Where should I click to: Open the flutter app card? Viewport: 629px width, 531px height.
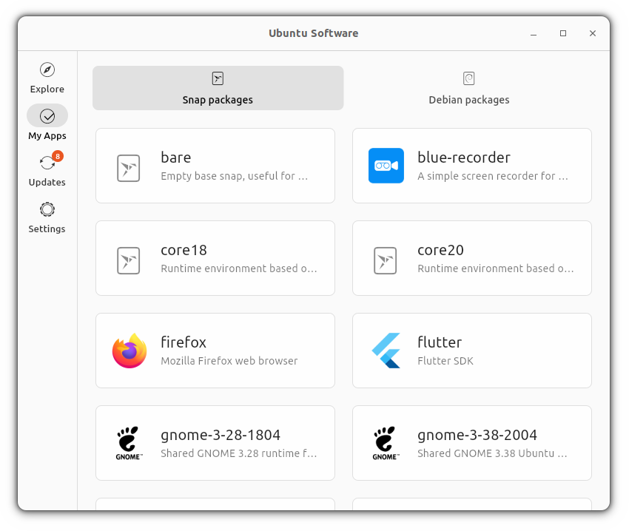[471, 350]
